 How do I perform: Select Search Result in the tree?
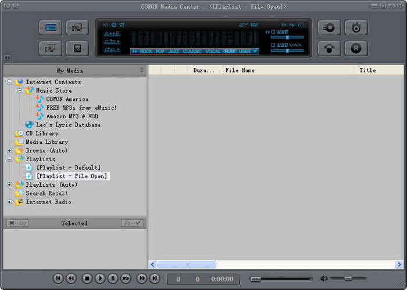tap(47, 193)
